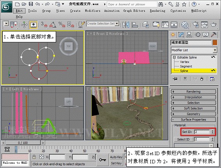The image size is (221, 168).
Task: Open the Material Editor sphere icon
Action: 185,25
